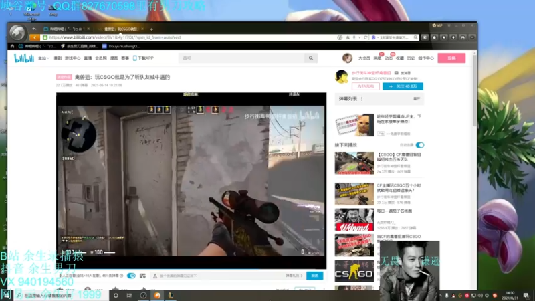Toggle the danmaku display switch under video

131,276
